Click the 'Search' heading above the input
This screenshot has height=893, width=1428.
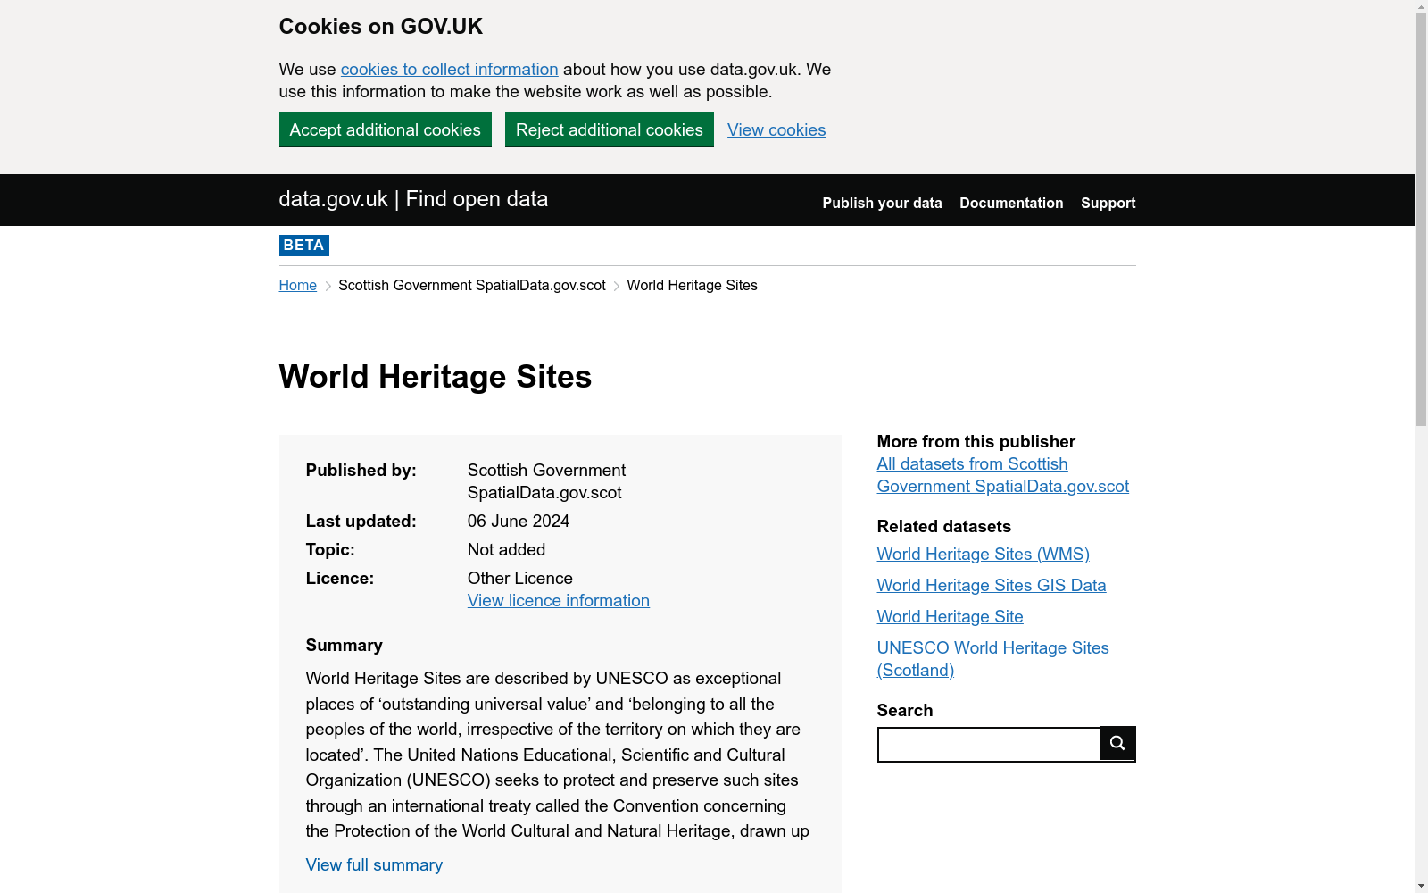click(905, 711)
